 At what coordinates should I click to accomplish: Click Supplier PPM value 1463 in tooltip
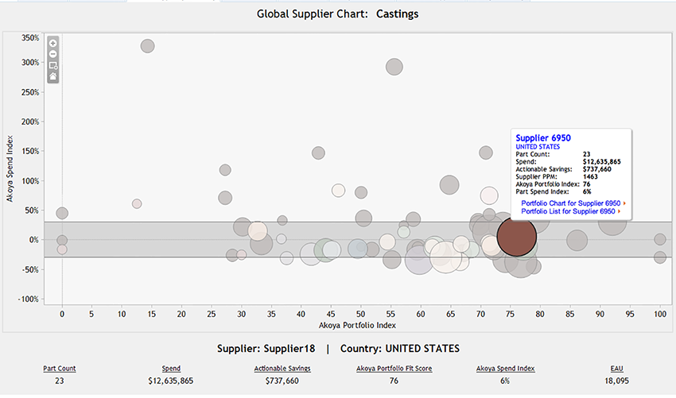590,176
